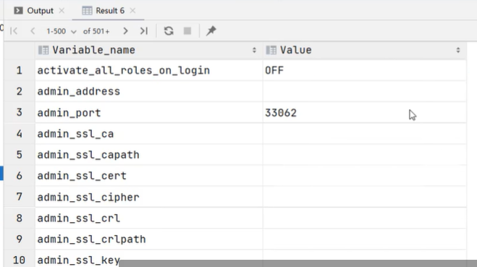Click the Value column sort arrows

tap(458, 50)
